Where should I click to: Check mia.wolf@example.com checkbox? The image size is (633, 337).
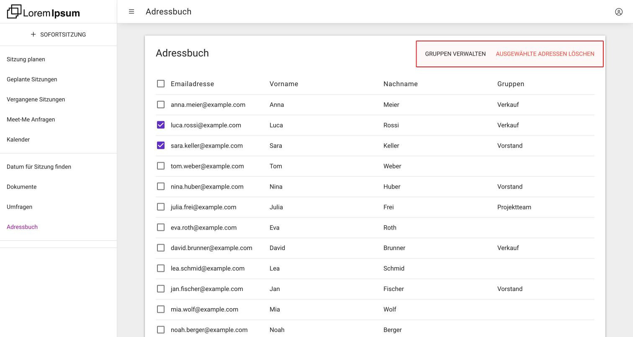click(161, 309)
